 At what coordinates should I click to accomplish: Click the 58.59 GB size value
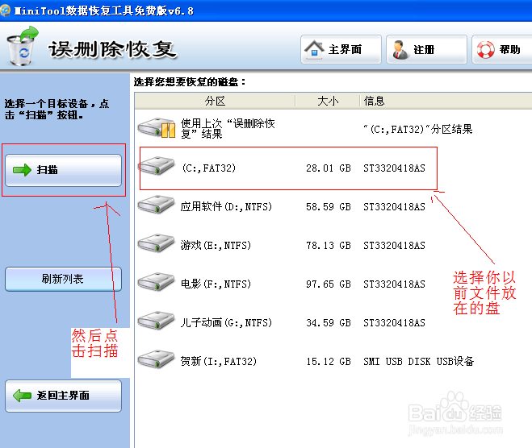point(328,207)
